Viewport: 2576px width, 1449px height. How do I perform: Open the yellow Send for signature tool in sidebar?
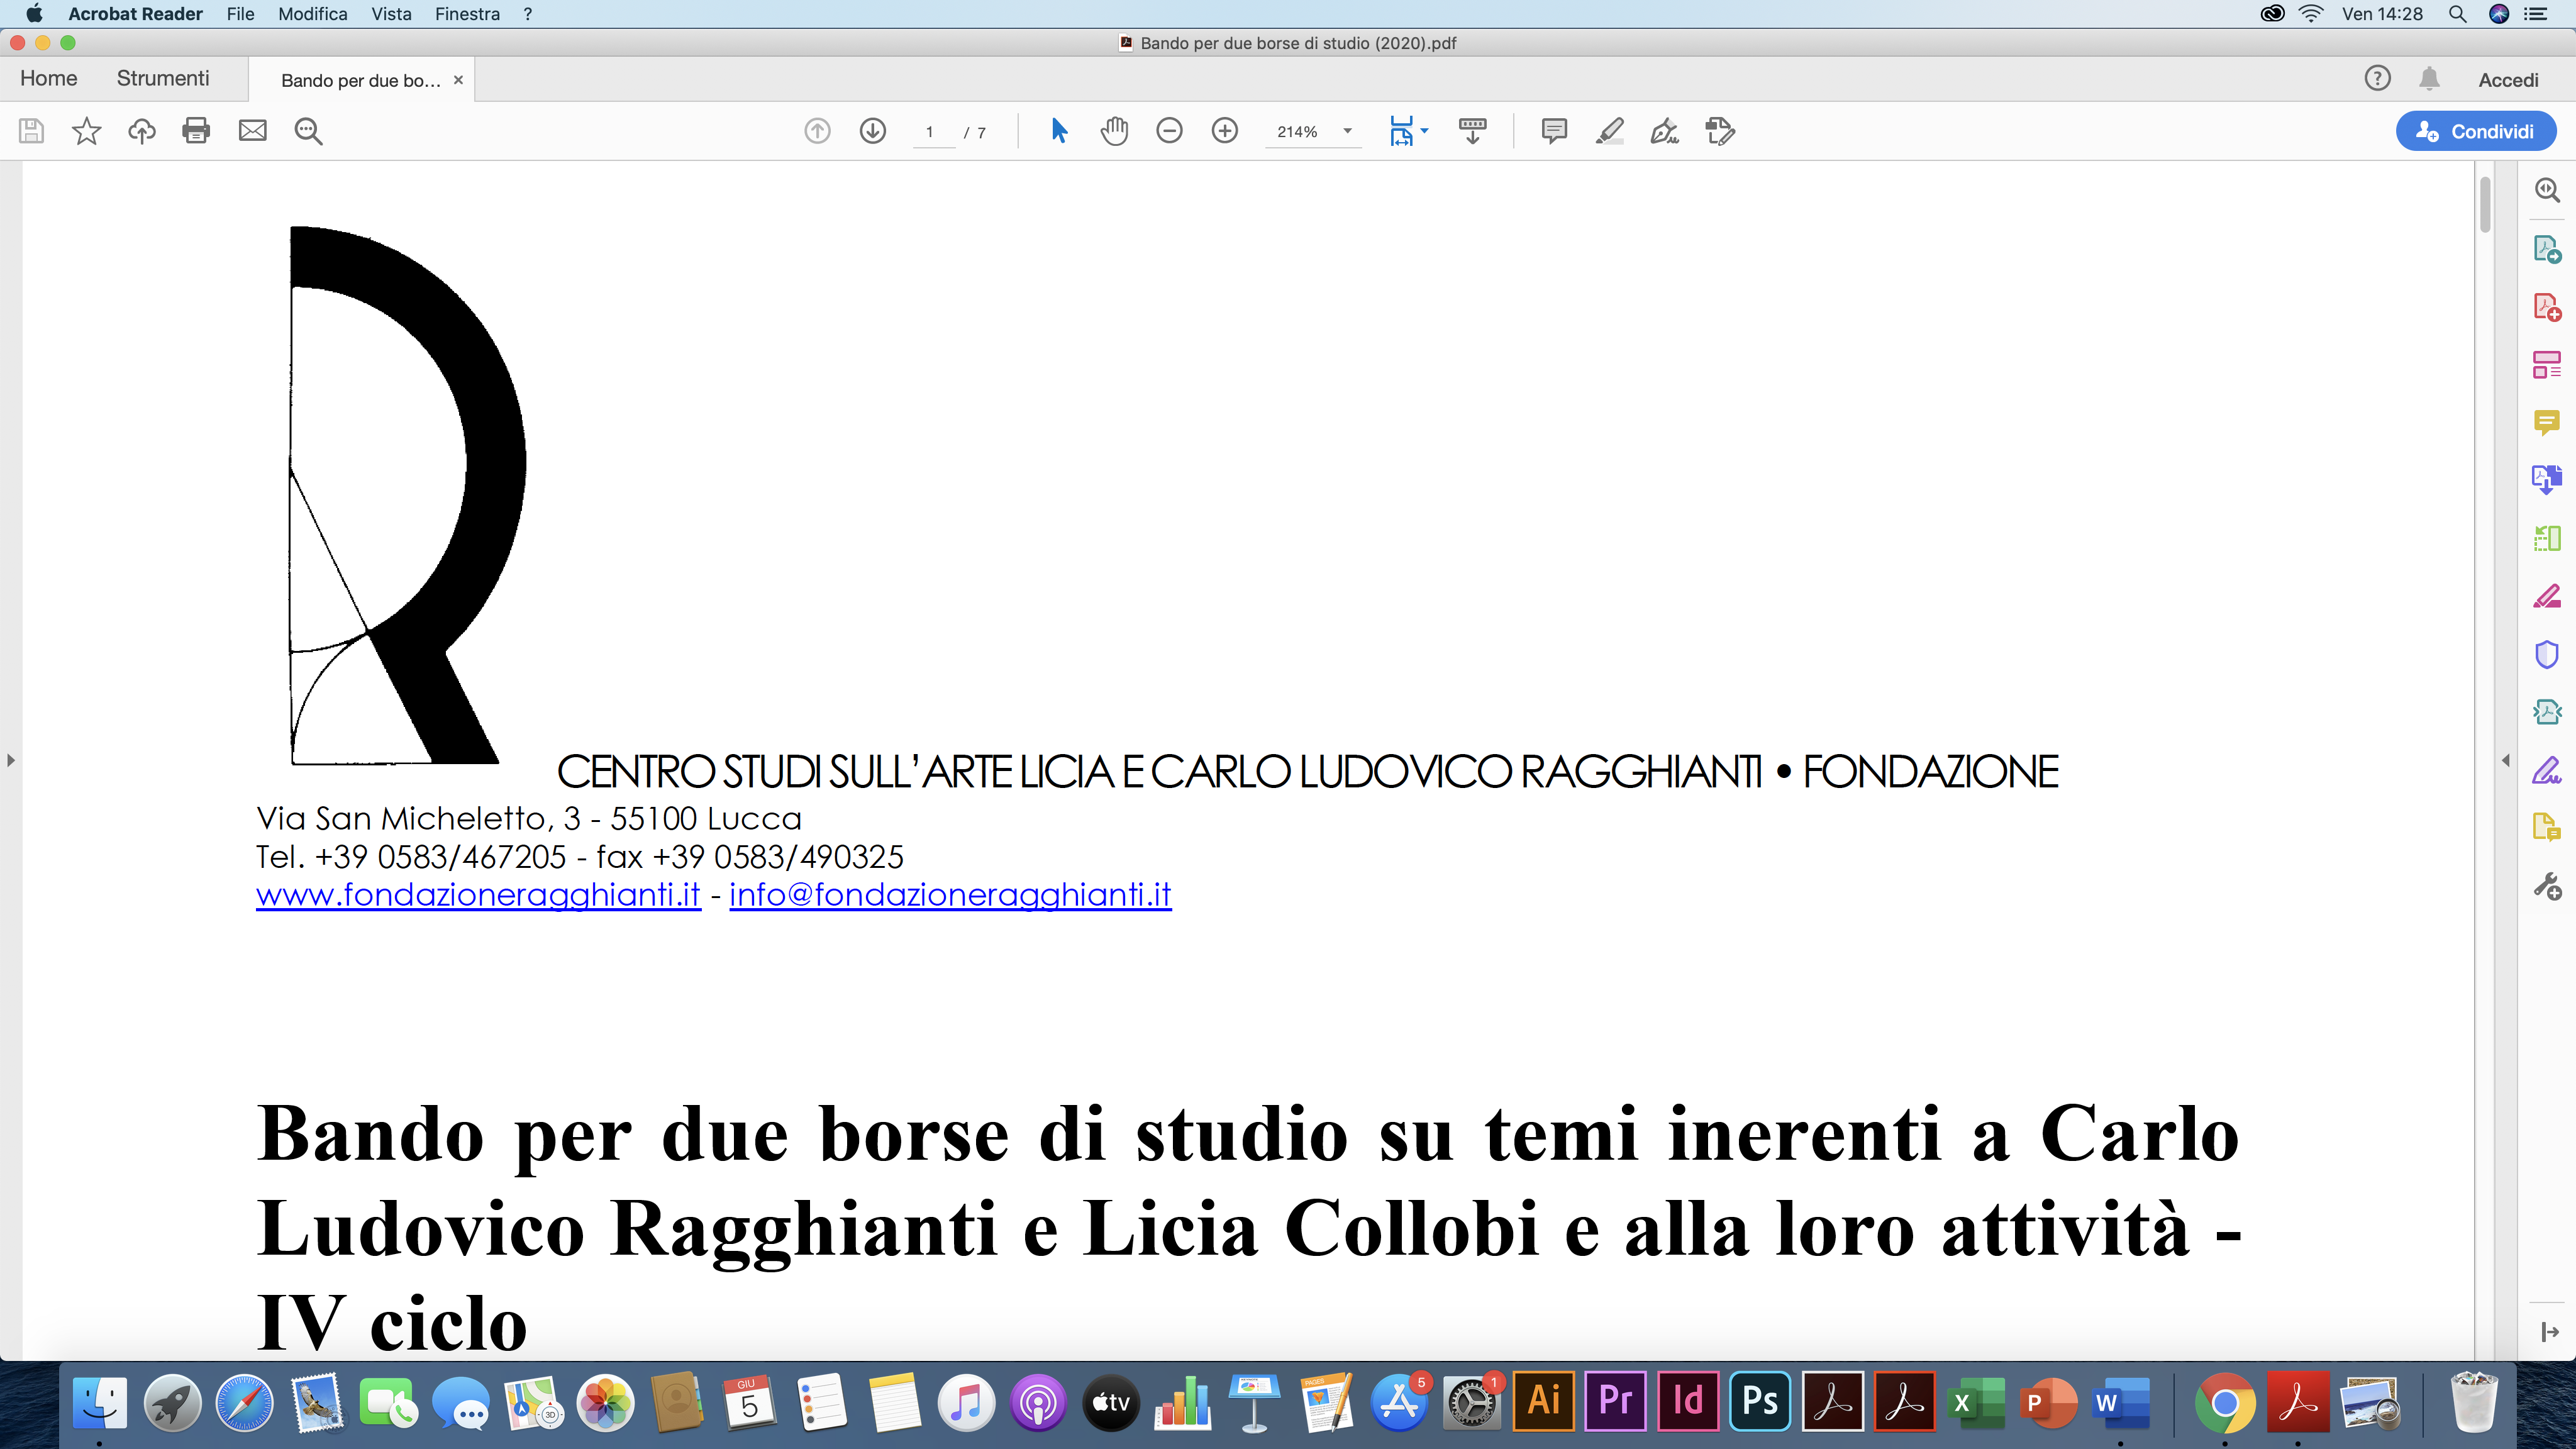pyautogui.click(x=2547, y=828)
